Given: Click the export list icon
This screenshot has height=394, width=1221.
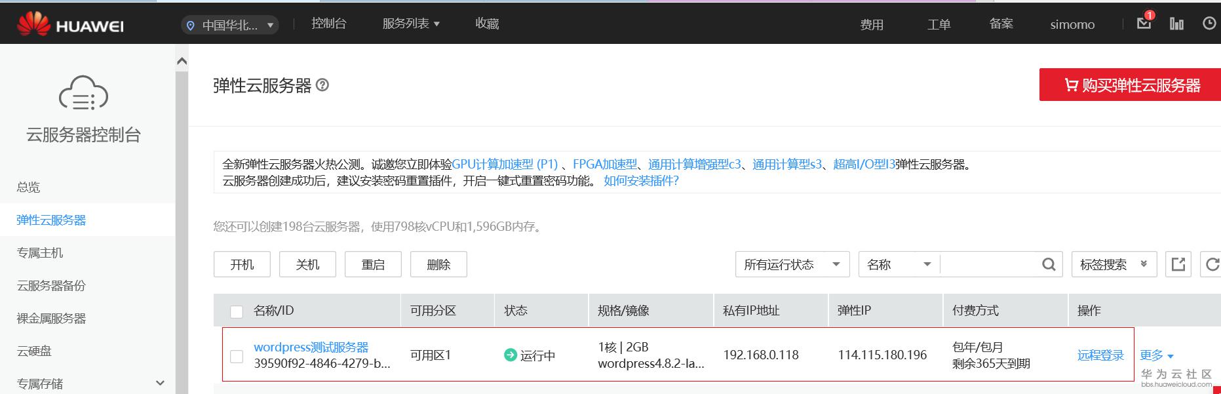Looking at the screenshot, I should [x=1178, y=264].
